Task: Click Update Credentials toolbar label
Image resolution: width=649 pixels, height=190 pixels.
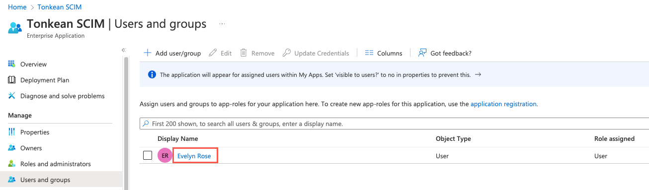Action: click(x=322, y=53)
